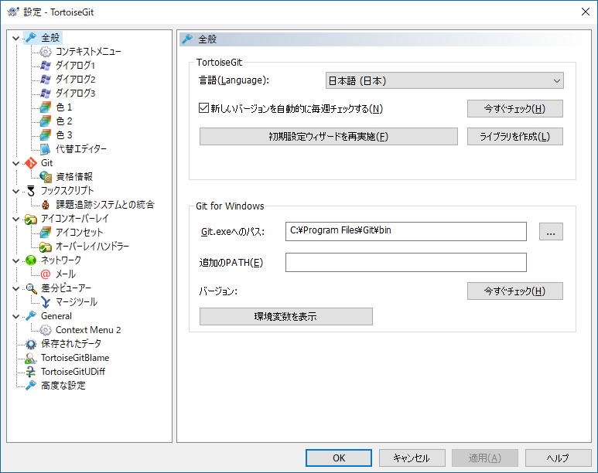
Task: Click the merge arrow icon for マージツール
Action: tap(46, 302)
